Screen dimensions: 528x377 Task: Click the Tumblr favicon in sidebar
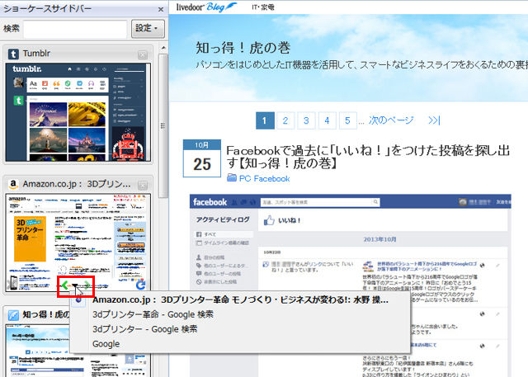[13, 54]
